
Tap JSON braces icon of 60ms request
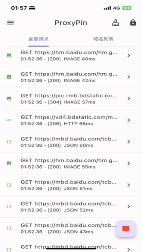tap(9, 142)
